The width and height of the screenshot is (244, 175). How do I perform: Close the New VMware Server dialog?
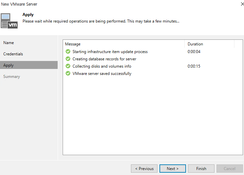[x=242, y=4]
